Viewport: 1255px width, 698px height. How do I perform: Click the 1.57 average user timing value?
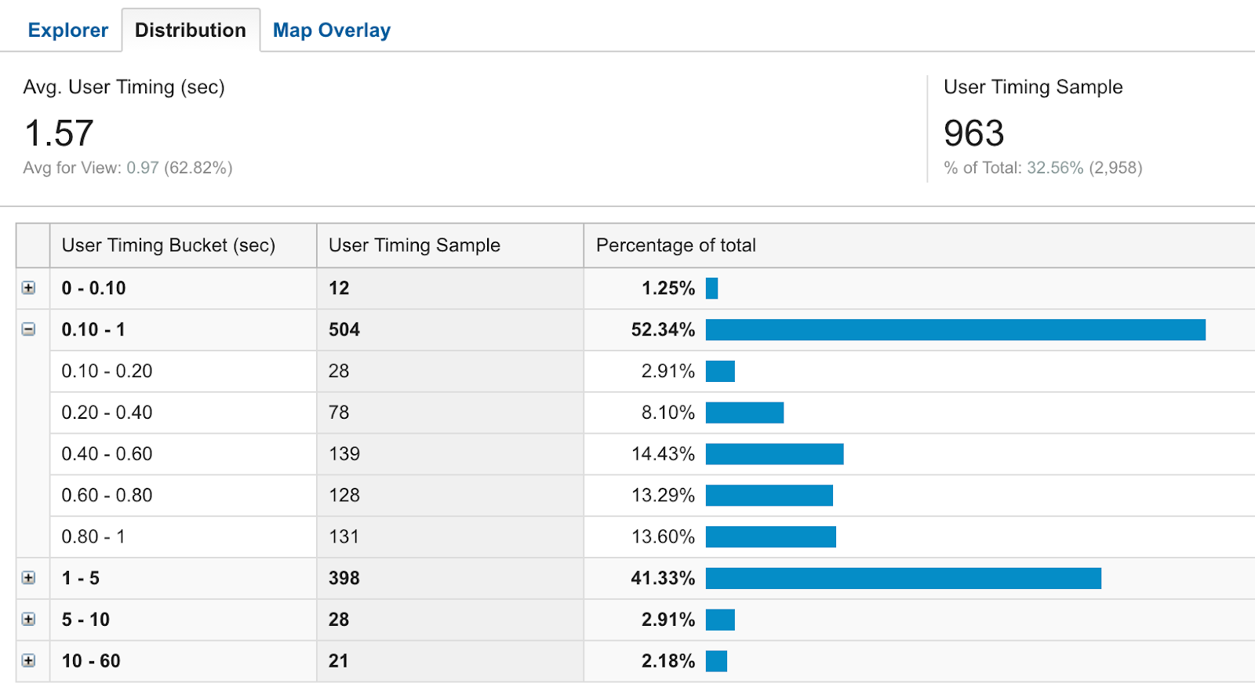(x=59, y=133)
